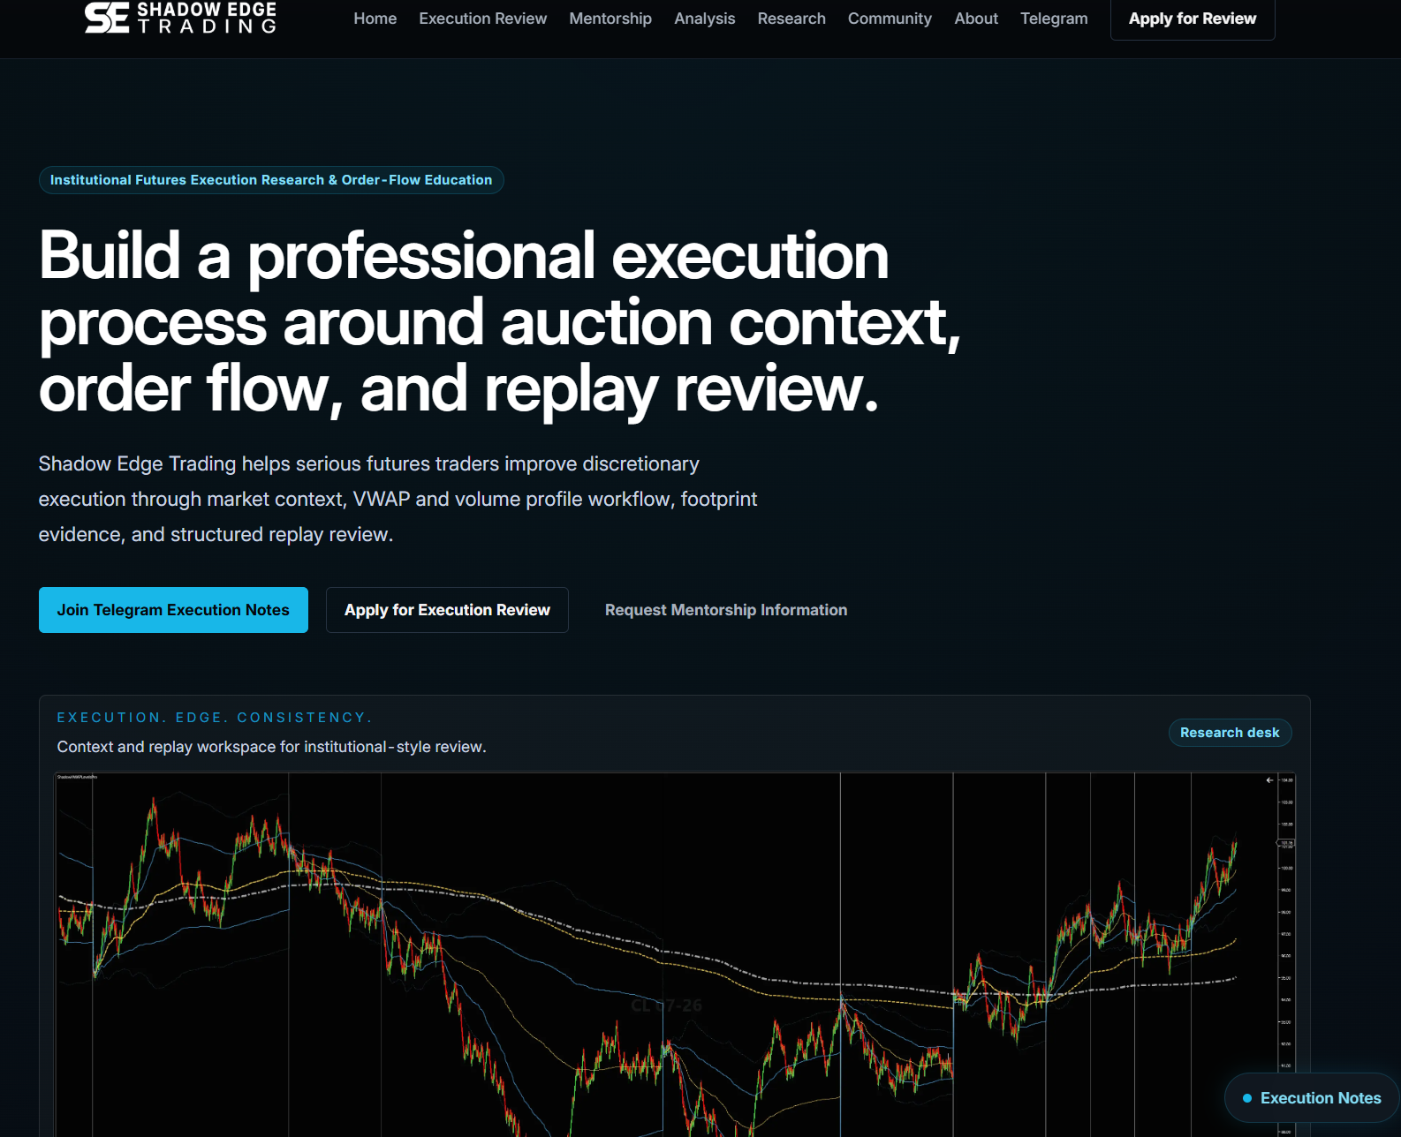
Task: Click the Telegram nav link
Action: 1054,19
